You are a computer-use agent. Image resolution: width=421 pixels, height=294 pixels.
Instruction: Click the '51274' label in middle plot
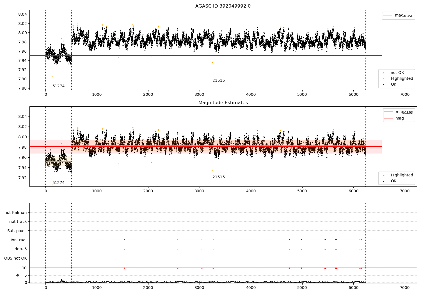(x=58, y=183)
